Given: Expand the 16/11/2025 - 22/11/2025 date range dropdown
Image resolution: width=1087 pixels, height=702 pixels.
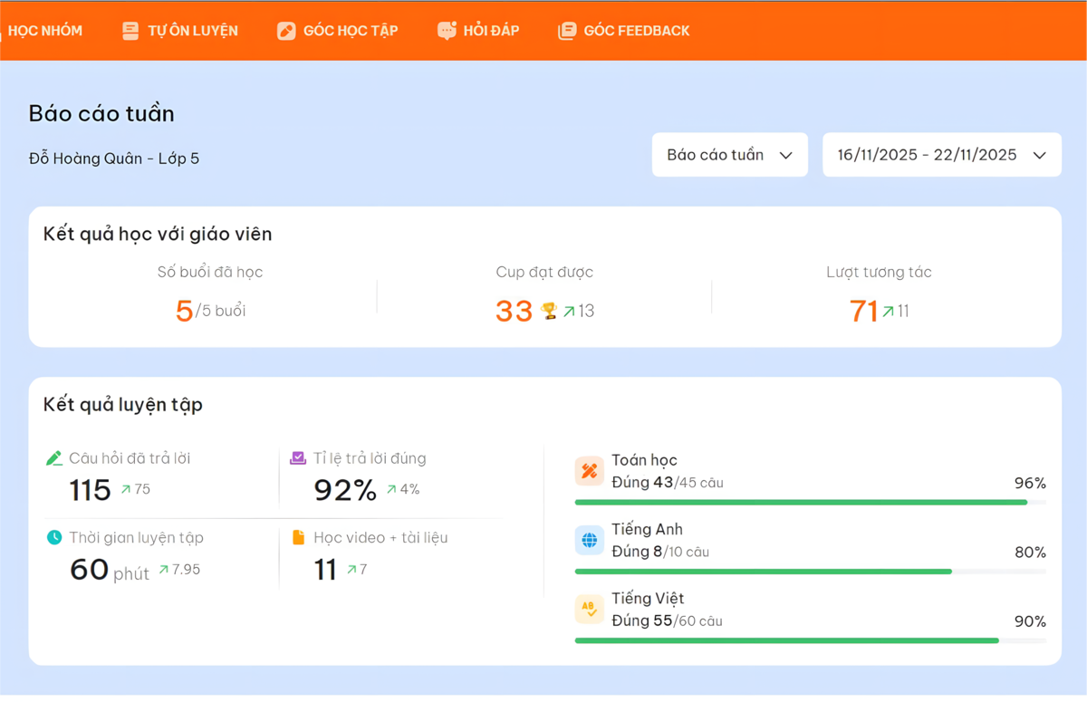Looking at the screenshot, I should click(928, 155).
